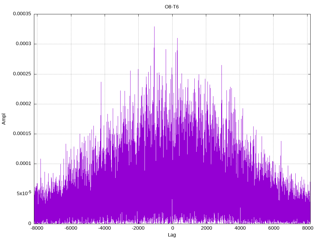Click y-axis tick label 0.00015

click(x=22, y=134)
